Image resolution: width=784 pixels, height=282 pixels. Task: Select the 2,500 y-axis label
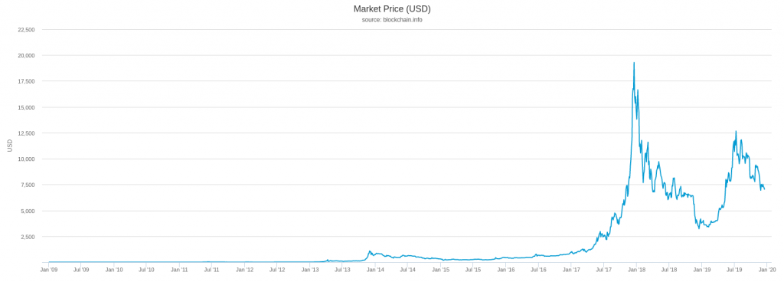28,237
